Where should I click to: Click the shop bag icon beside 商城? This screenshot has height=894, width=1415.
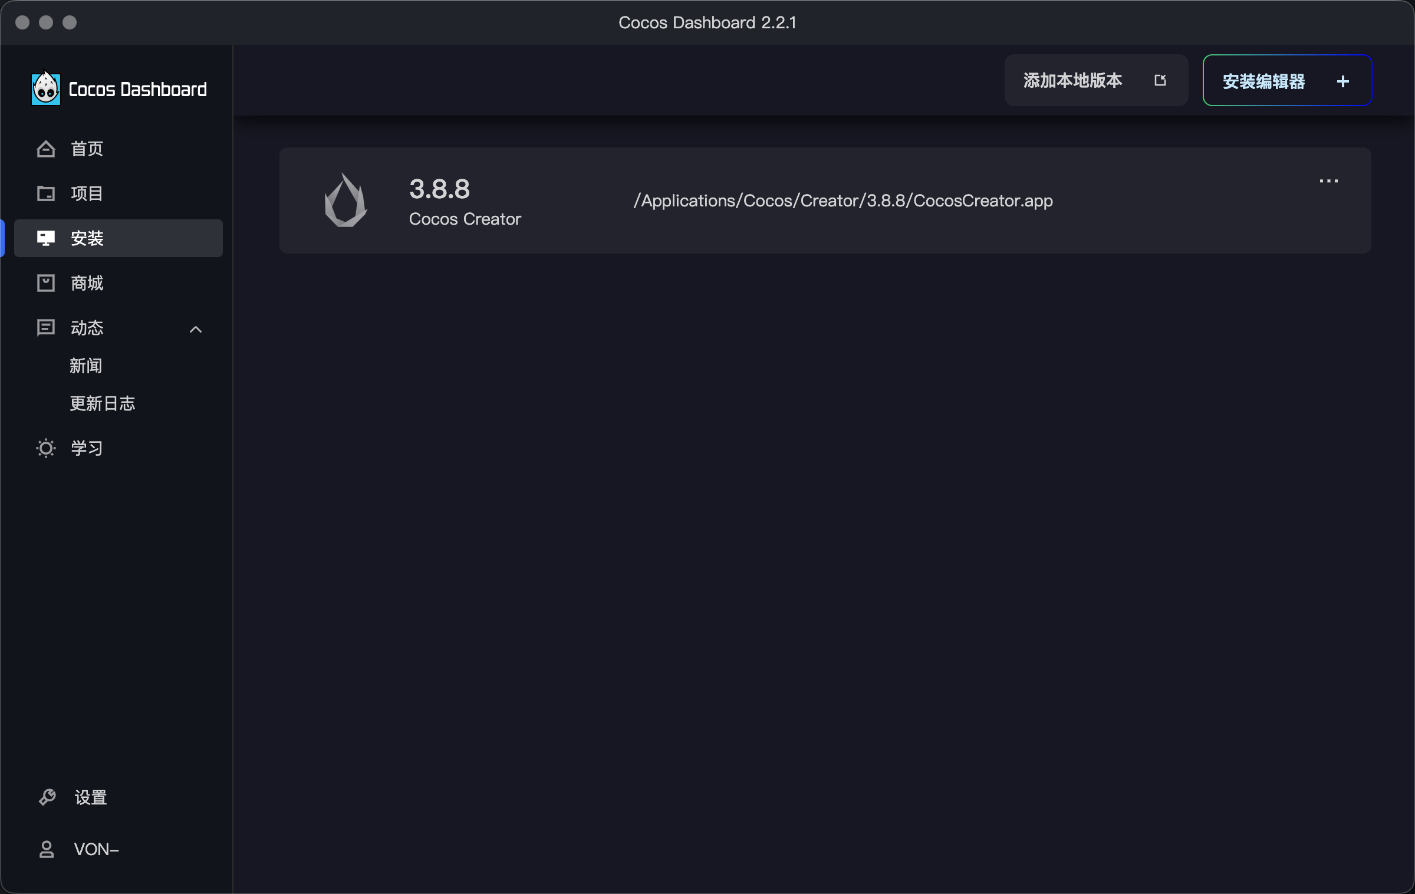click(x=46, y=283)
